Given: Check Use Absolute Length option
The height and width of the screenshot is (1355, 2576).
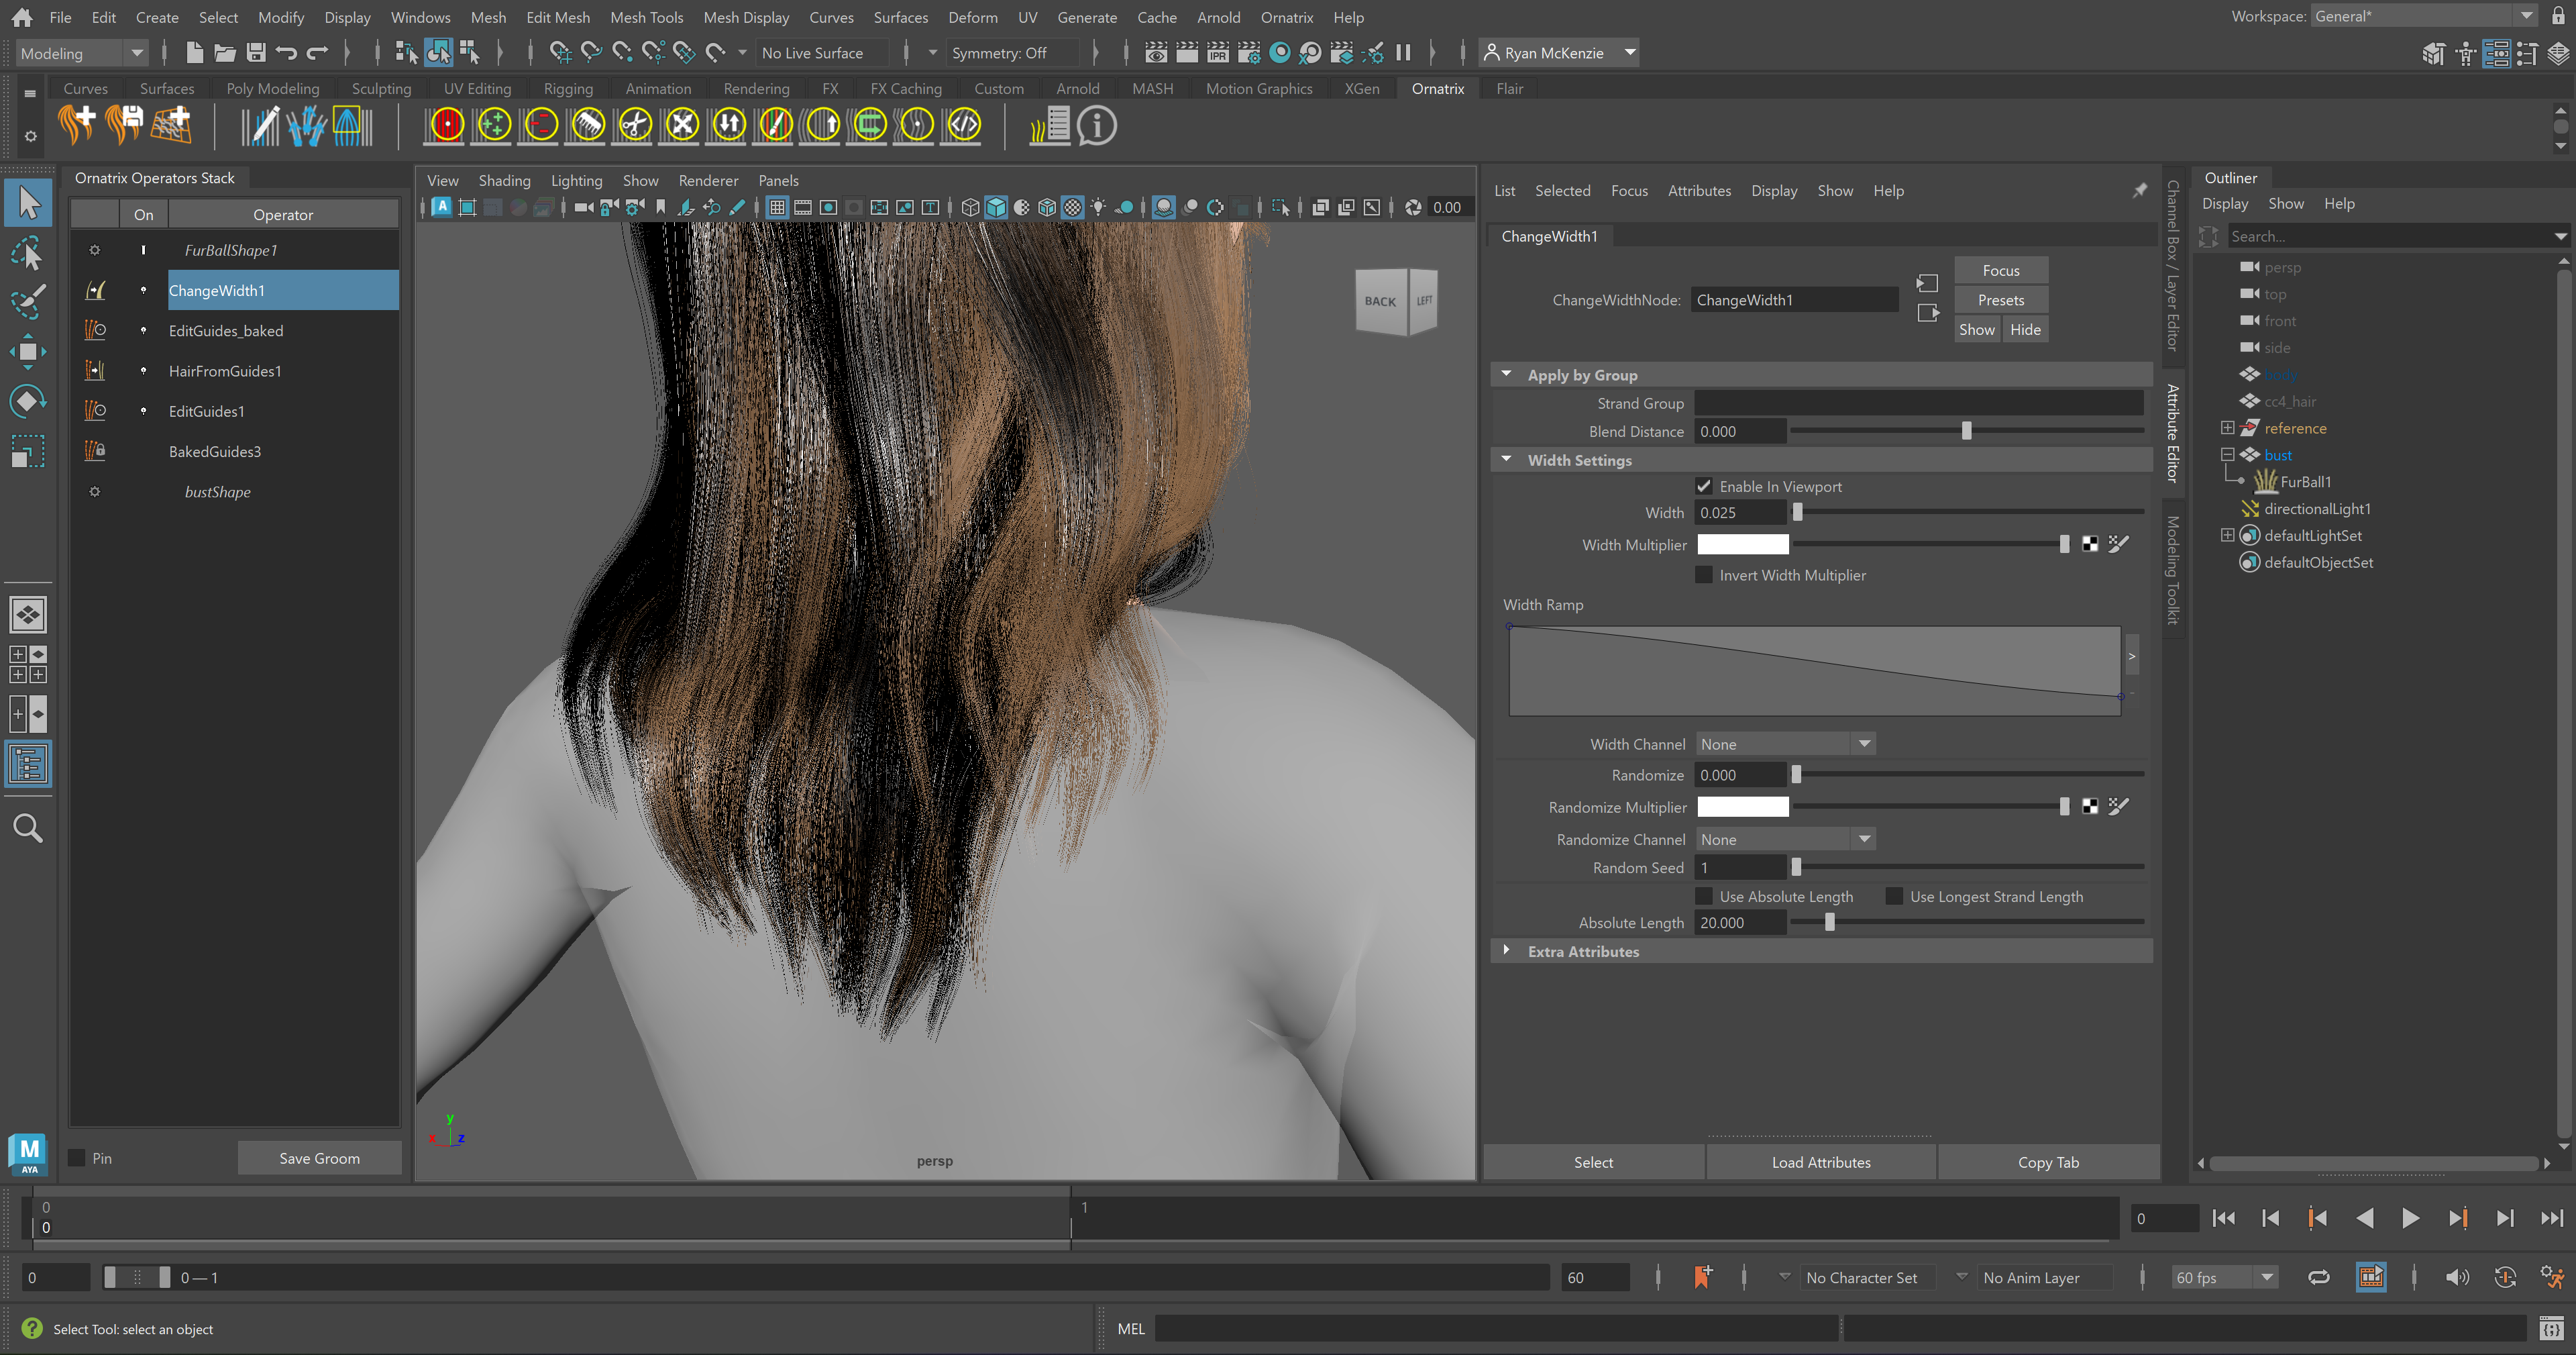Looking at the screenshot, I should point(1704,897).
